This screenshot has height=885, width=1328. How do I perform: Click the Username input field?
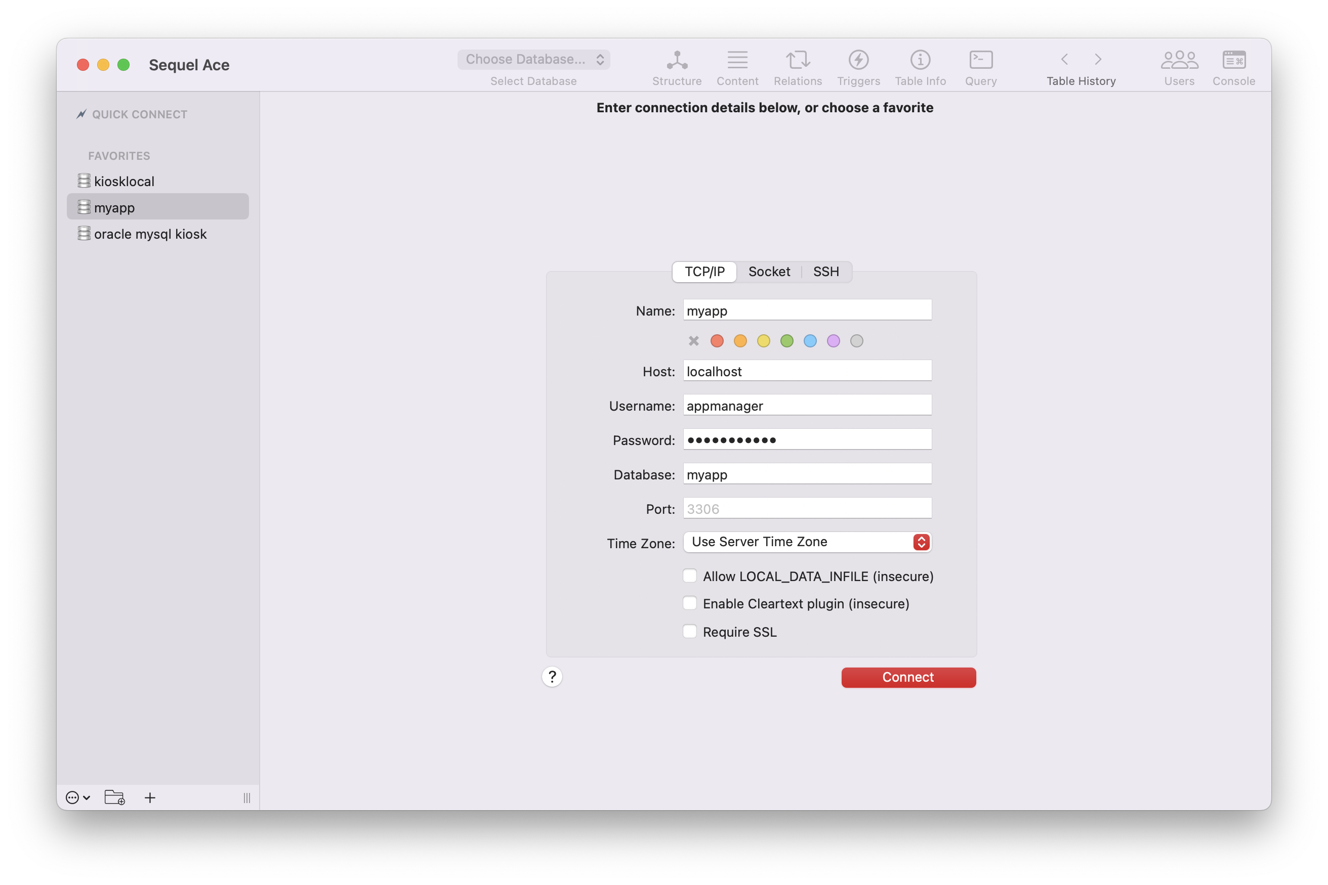click(807, 405)
